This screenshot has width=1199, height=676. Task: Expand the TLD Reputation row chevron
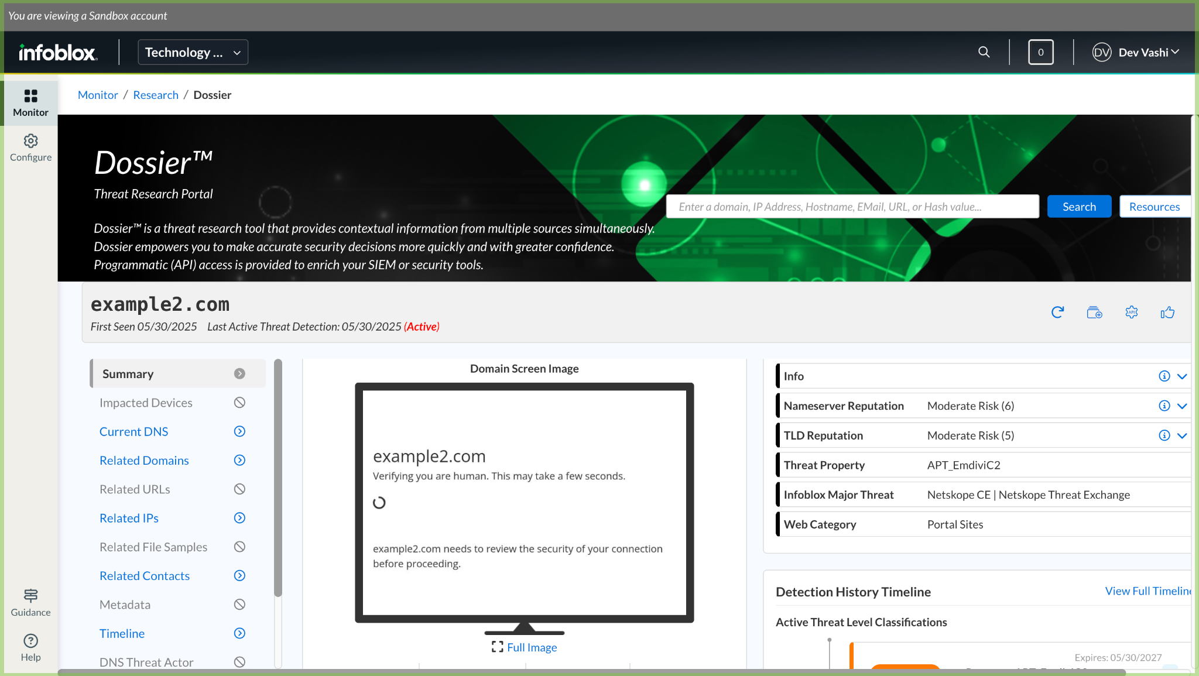pyautogui.click(x=1182, y=435)
